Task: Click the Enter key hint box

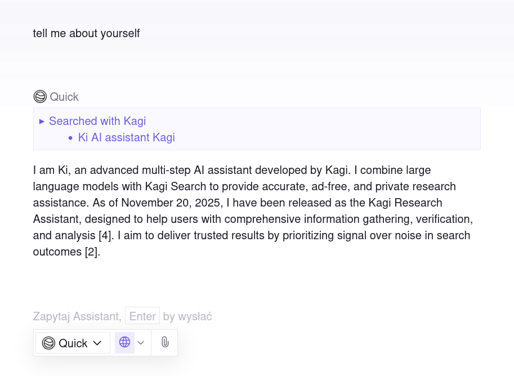Action: click(x=142, y=316)
